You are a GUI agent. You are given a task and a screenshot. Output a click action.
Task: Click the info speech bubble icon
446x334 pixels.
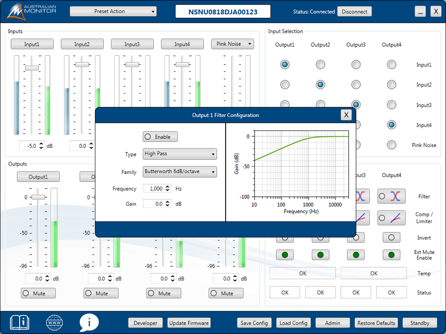[x=89, y=322]
